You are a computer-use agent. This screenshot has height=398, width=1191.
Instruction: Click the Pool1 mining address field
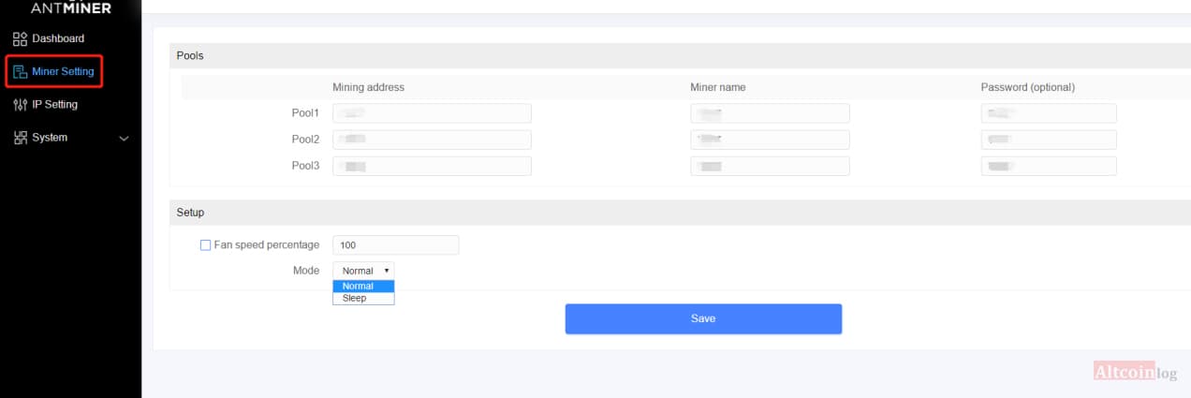(432, 113)
